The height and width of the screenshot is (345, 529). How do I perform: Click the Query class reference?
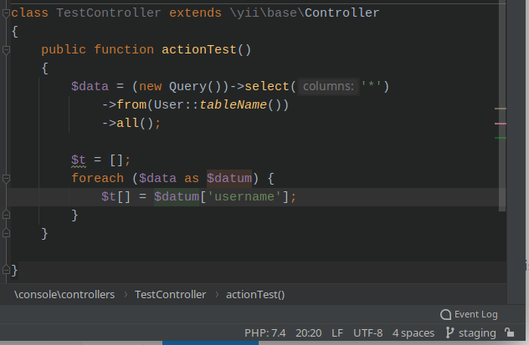187,87
